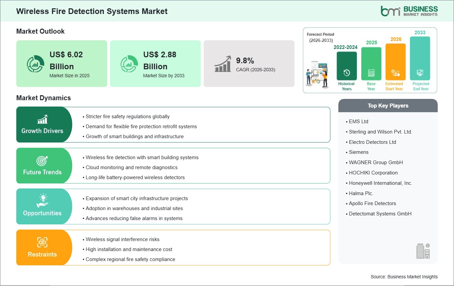Click the Opportunities lightbulb-in-hand icon

click(43, 200)
